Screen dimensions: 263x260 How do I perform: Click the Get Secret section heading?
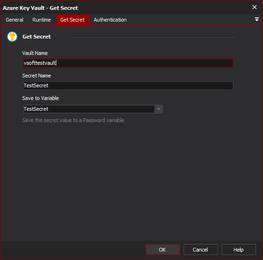[37, 37]
